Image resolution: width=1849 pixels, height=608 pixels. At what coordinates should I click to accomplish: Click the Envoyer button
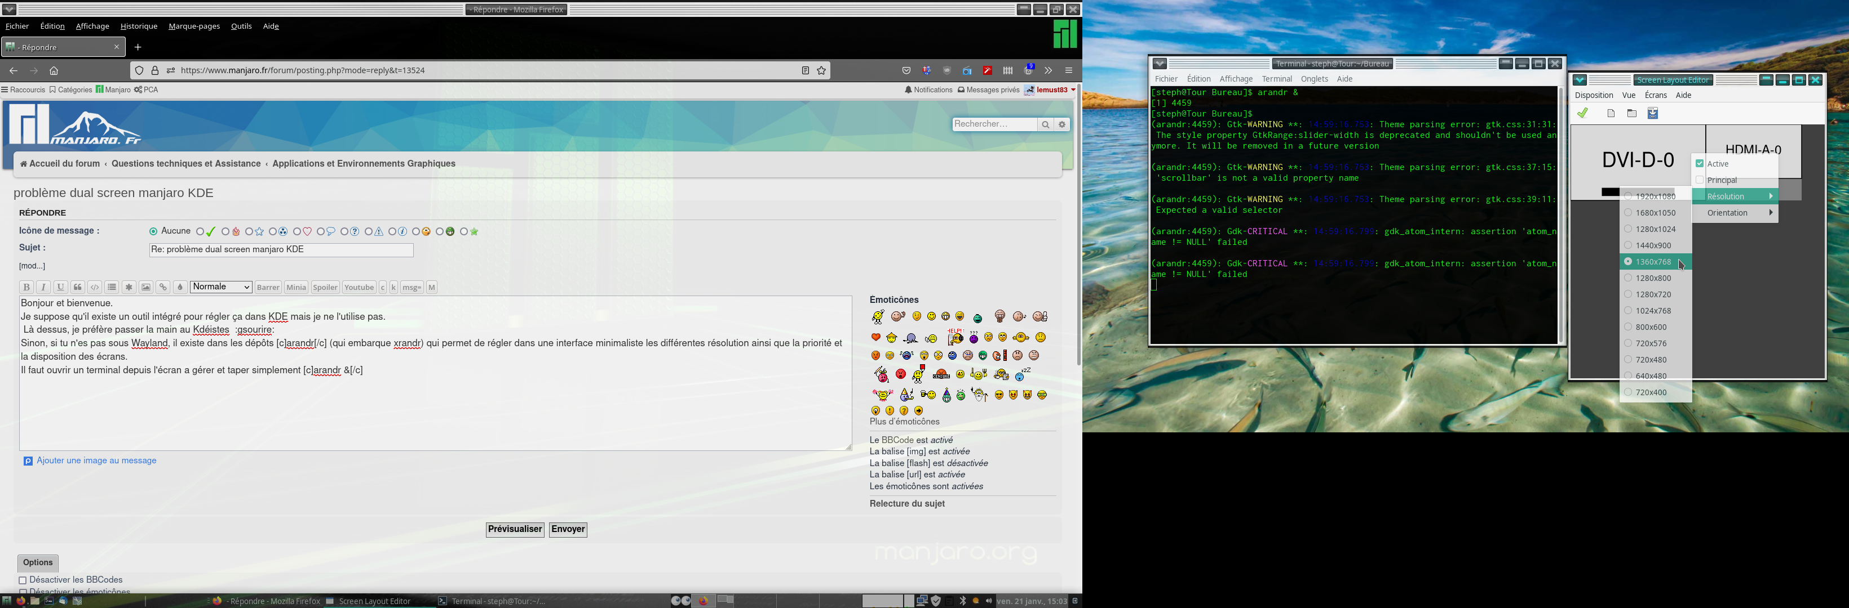pos(568,529)
